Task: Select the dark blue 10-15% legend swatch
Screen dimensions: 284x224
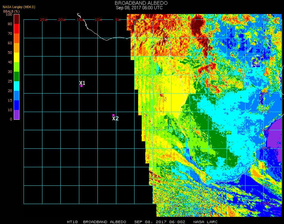Action: tap(17, 105)
